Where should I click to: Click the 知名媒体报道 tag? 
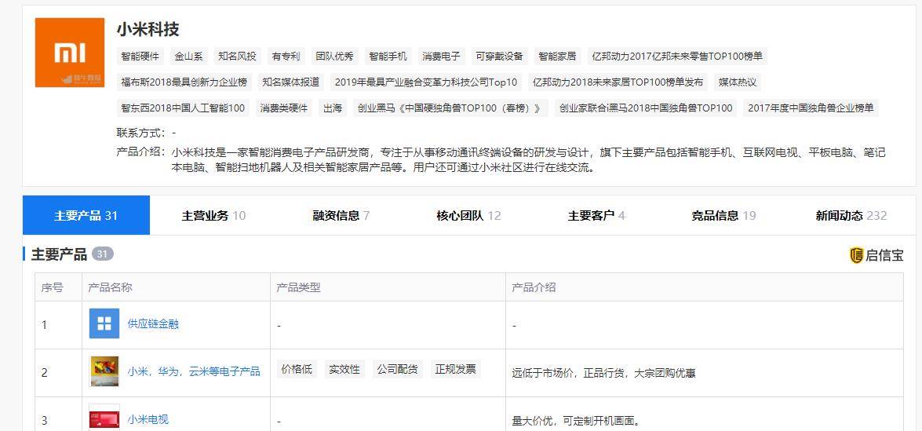pos(290,82)
